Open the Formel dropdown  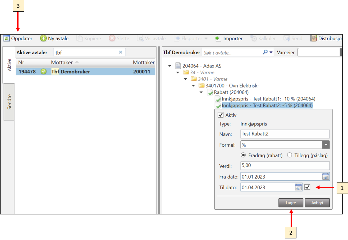coord(326,145)
